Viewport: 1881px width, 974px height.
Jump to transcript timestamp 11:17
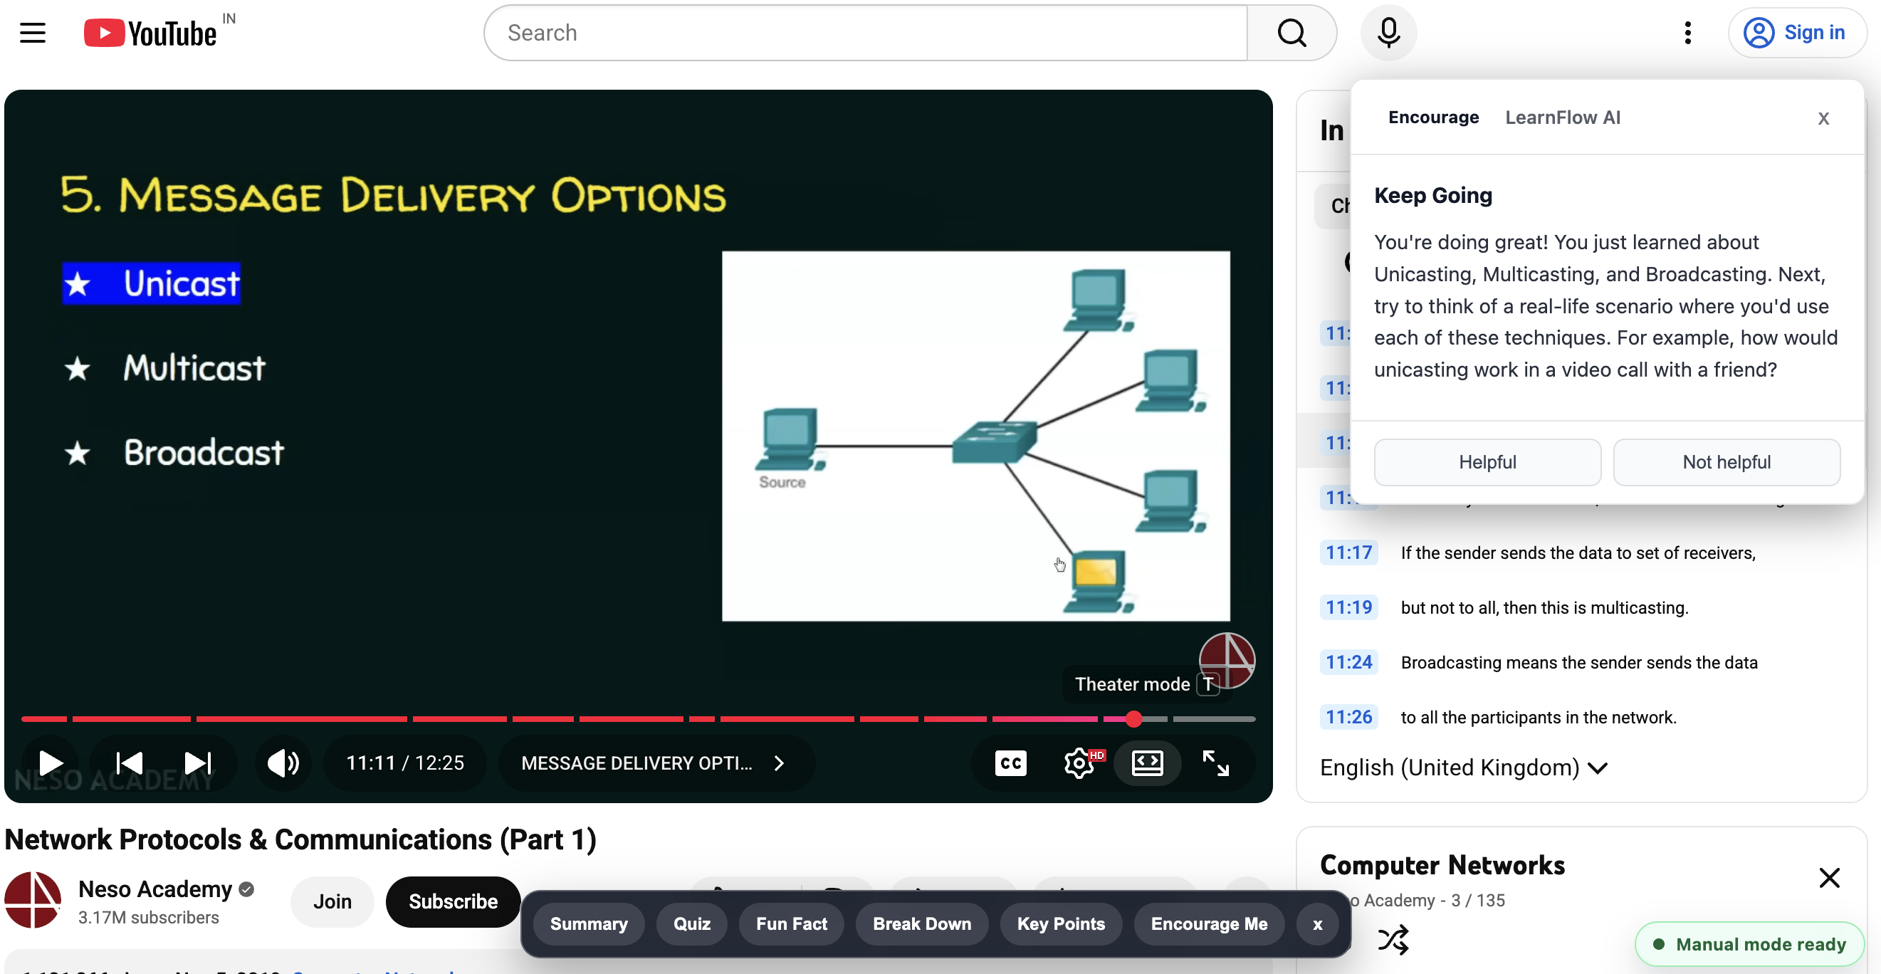coord(1348,553)
